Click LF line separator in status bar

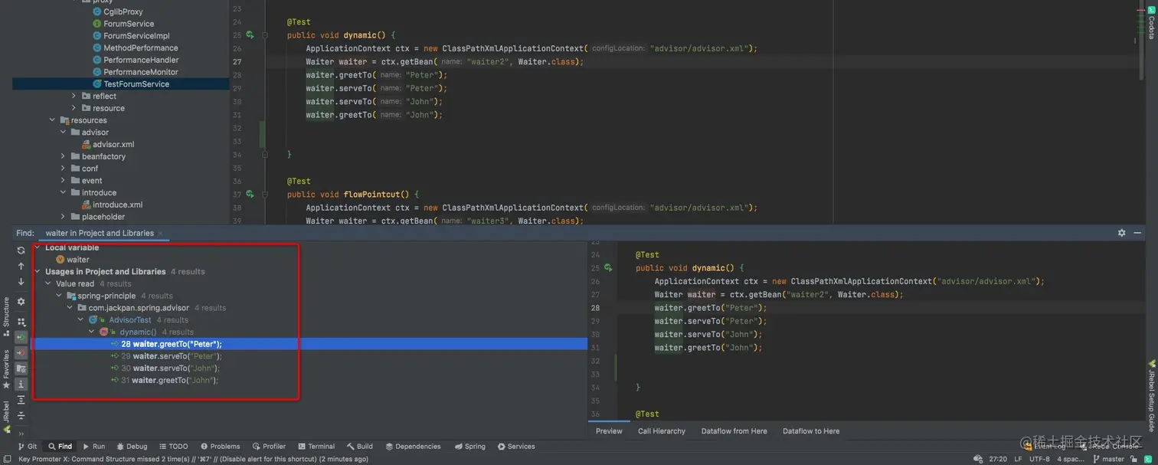pyautogui.click(x=1018, y=459)
